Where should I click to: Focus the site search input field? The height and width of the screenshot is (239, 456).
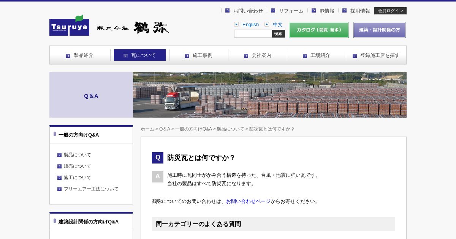tap(253, 34)
